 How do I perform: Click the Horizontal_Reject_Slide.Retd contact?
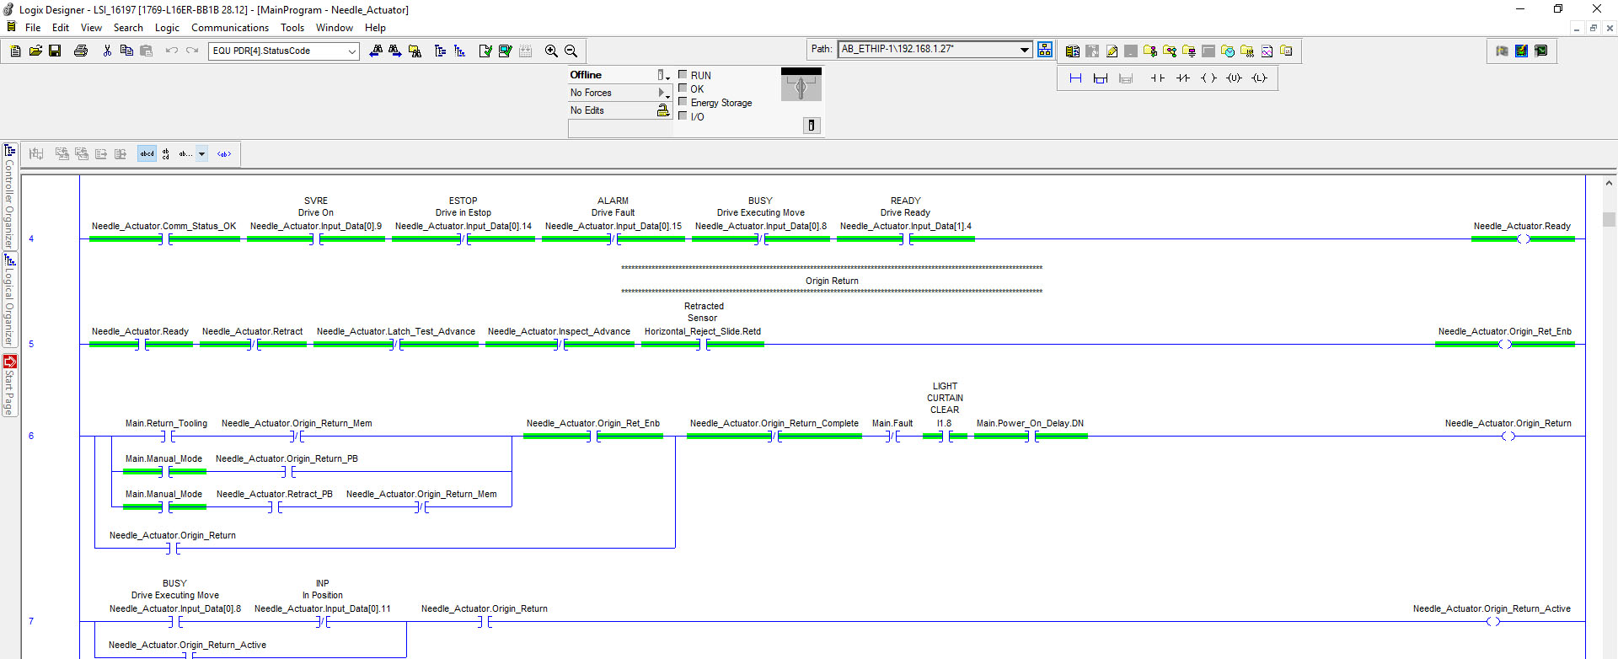click(x=703, y=345)
